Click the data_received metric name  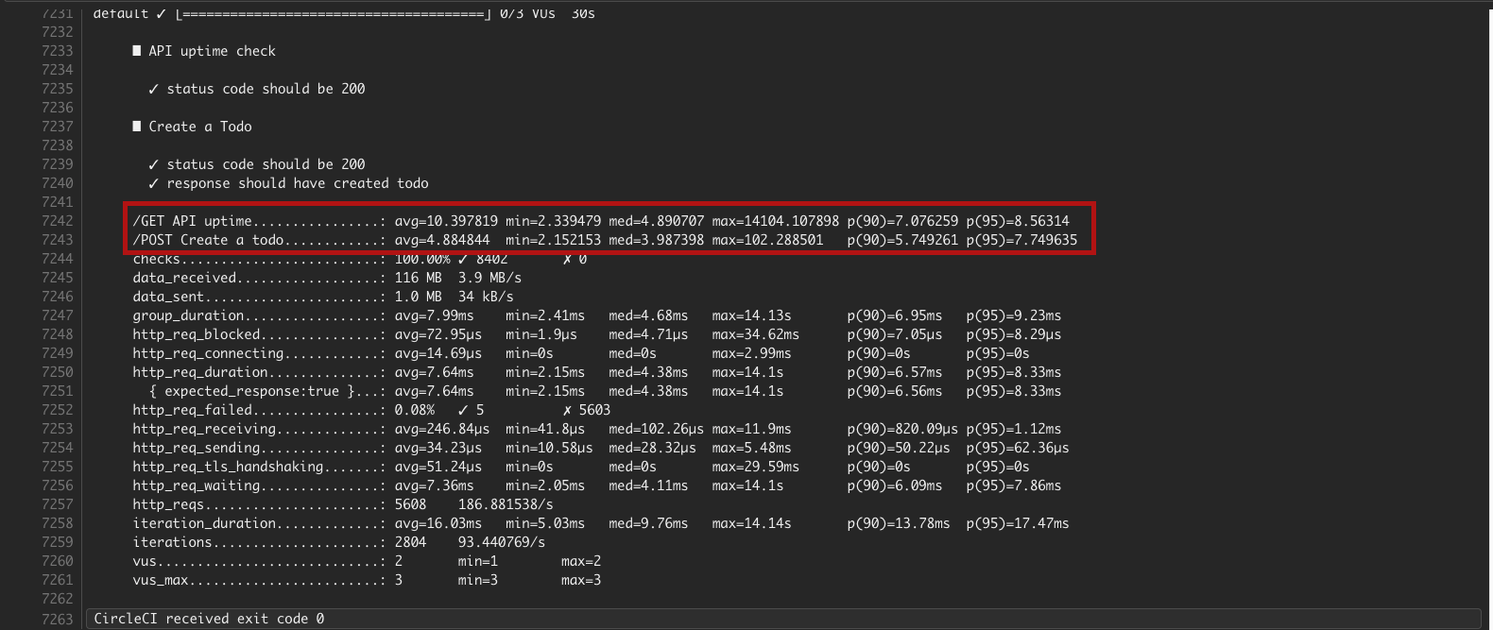point(184,278)
